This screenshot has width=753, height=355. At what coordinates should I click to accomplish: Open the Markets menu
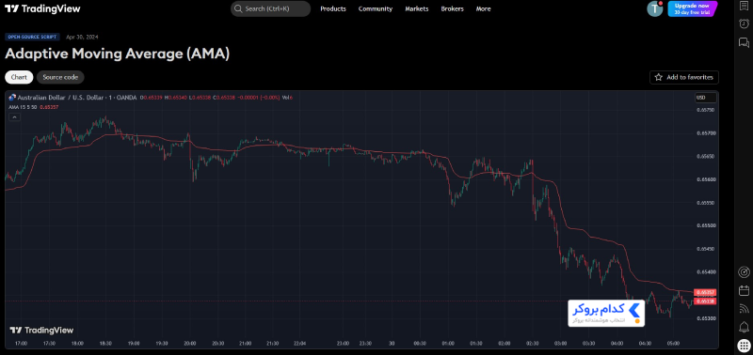point(417,8)
